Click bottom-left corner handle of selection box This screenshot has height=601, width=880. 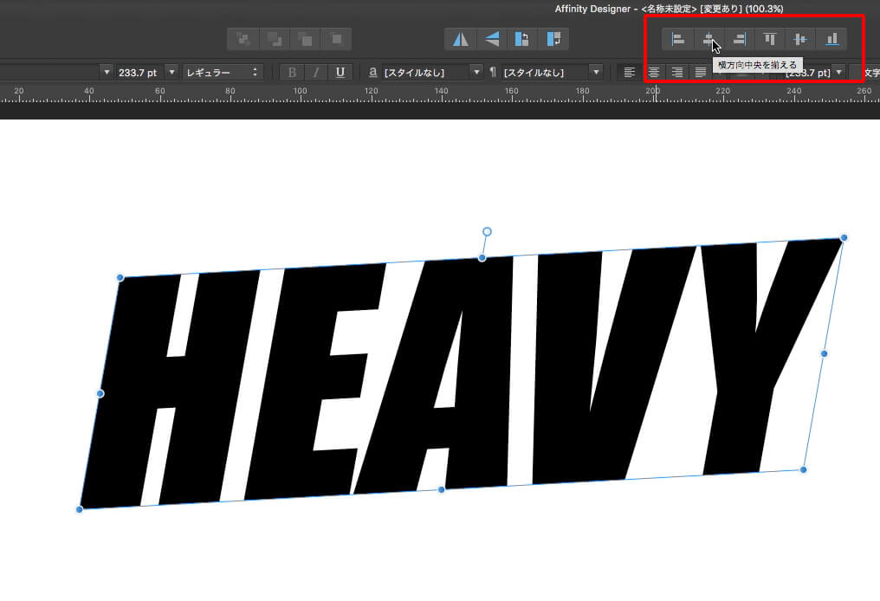79,509
